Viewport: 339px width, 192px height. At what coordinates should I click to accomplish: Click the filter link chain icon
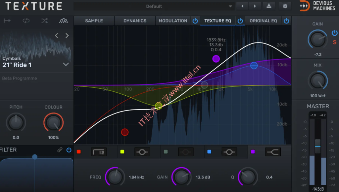pos(60,150)
